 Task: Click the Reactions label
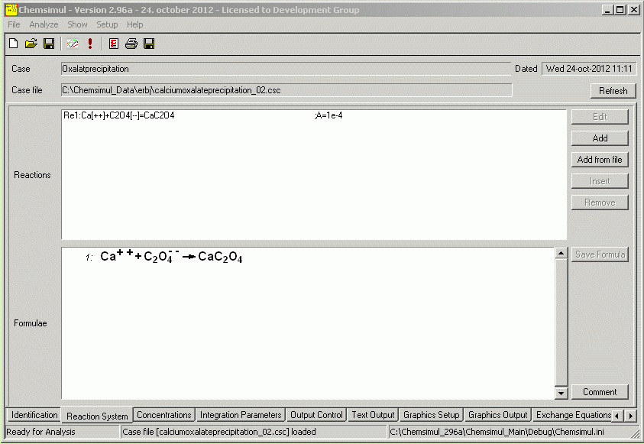coord(32,175)
